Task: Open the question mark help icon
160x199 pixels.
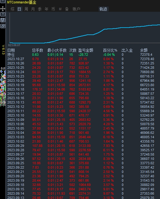Action: click(3, 14)
